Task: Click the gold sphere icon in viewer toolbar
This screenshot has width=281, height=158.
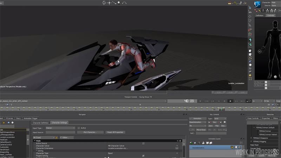Action: pos(250,75)
